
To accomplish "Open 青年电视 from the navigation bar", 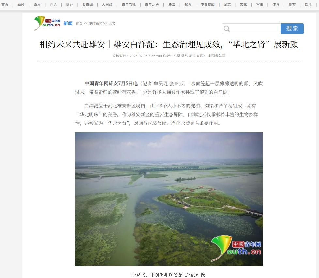I will point(129,4).
